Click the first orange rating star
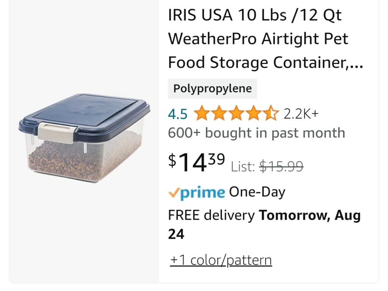This screenshot has height=291, width=388. [201, 114]
